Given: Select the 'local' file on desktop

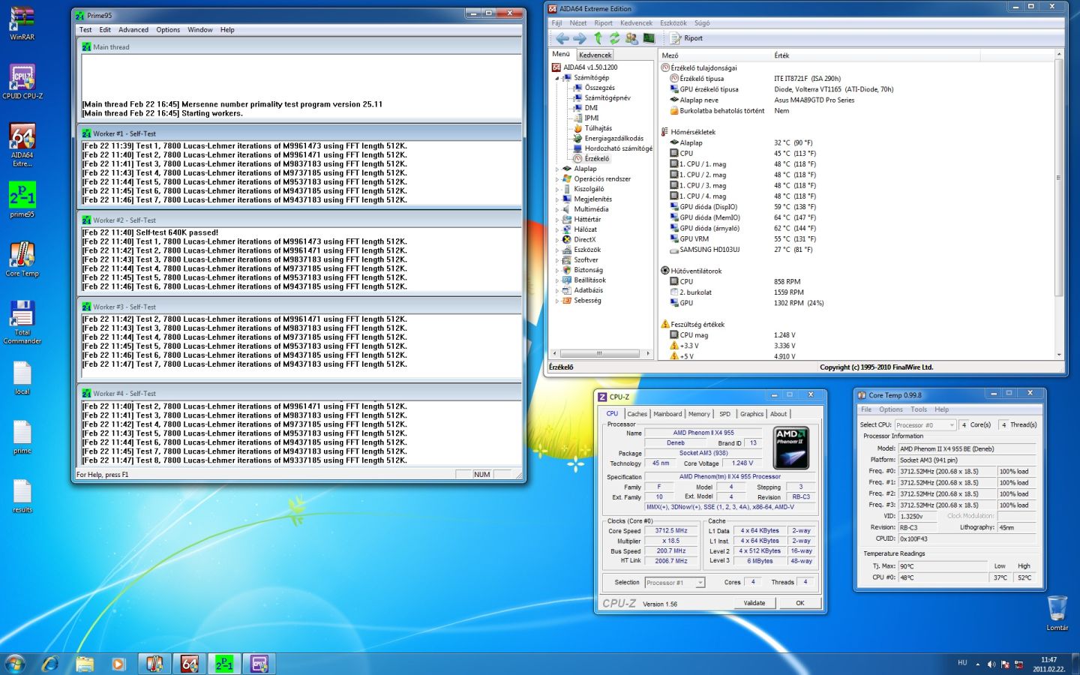Looking at the screenshot, I should coord(22,378).
